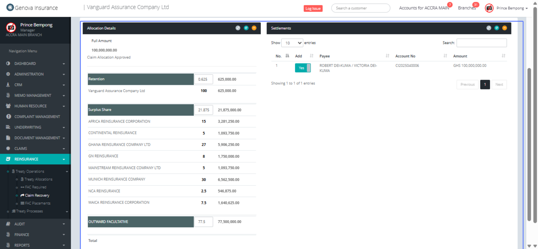Click the orange minimize icon in Settlements header
Screen dimensions: 538x249
pos(505,28)
